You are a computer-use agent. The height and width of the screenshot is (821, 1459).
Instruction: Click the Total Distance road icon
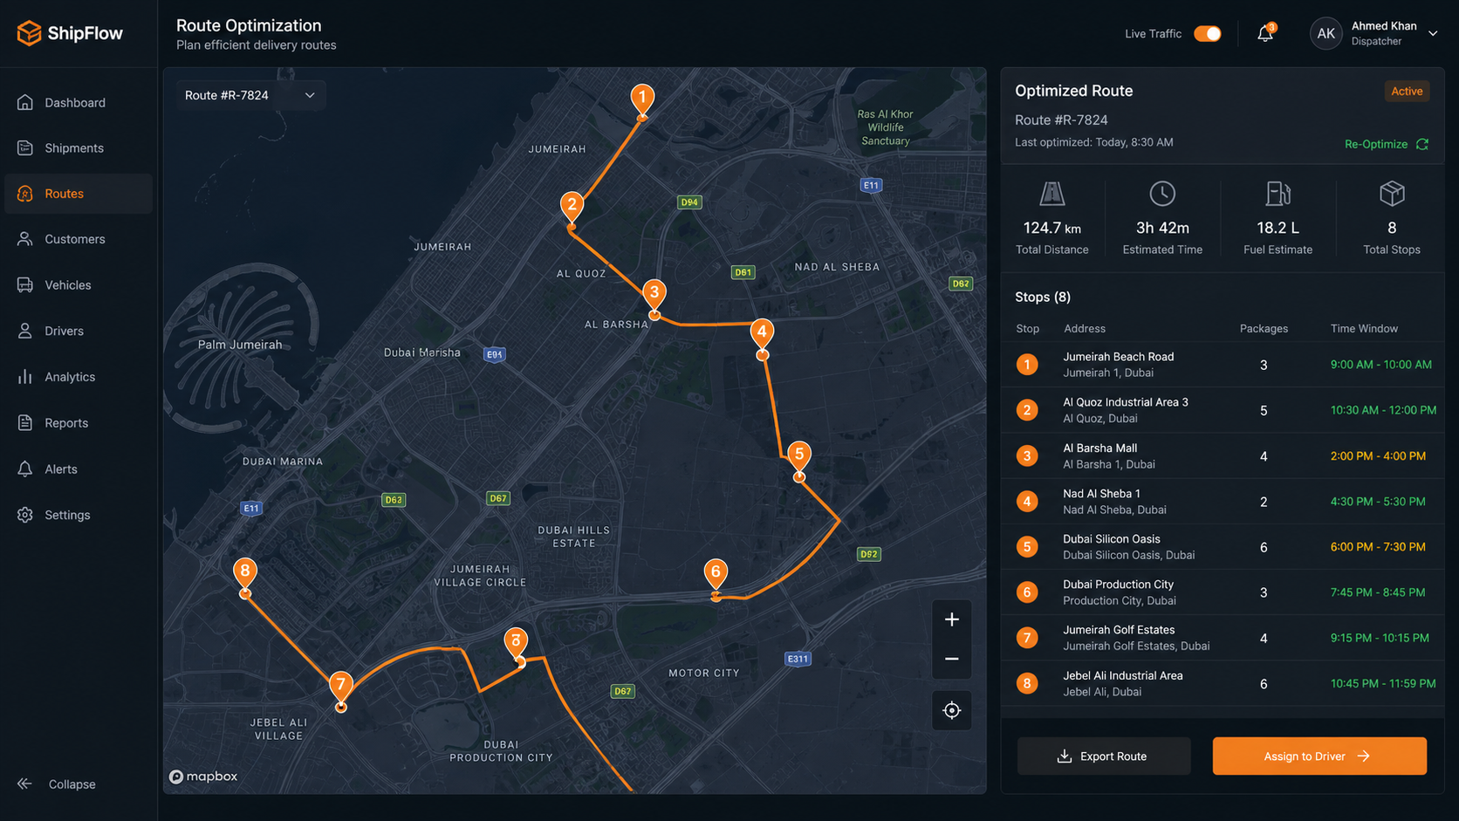pos(1052,193)
